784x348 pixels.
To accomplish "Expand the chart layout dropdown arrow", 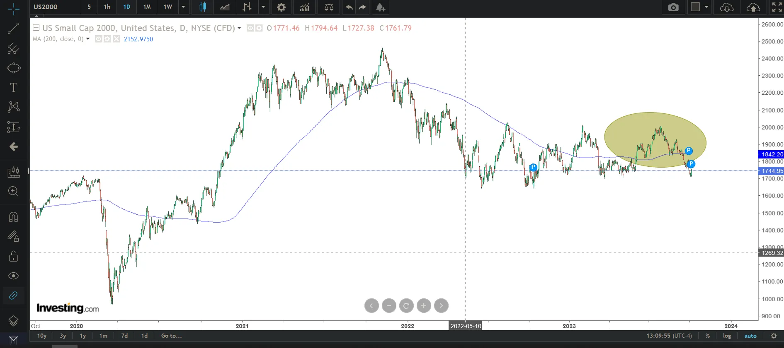I will pos(706,7).
